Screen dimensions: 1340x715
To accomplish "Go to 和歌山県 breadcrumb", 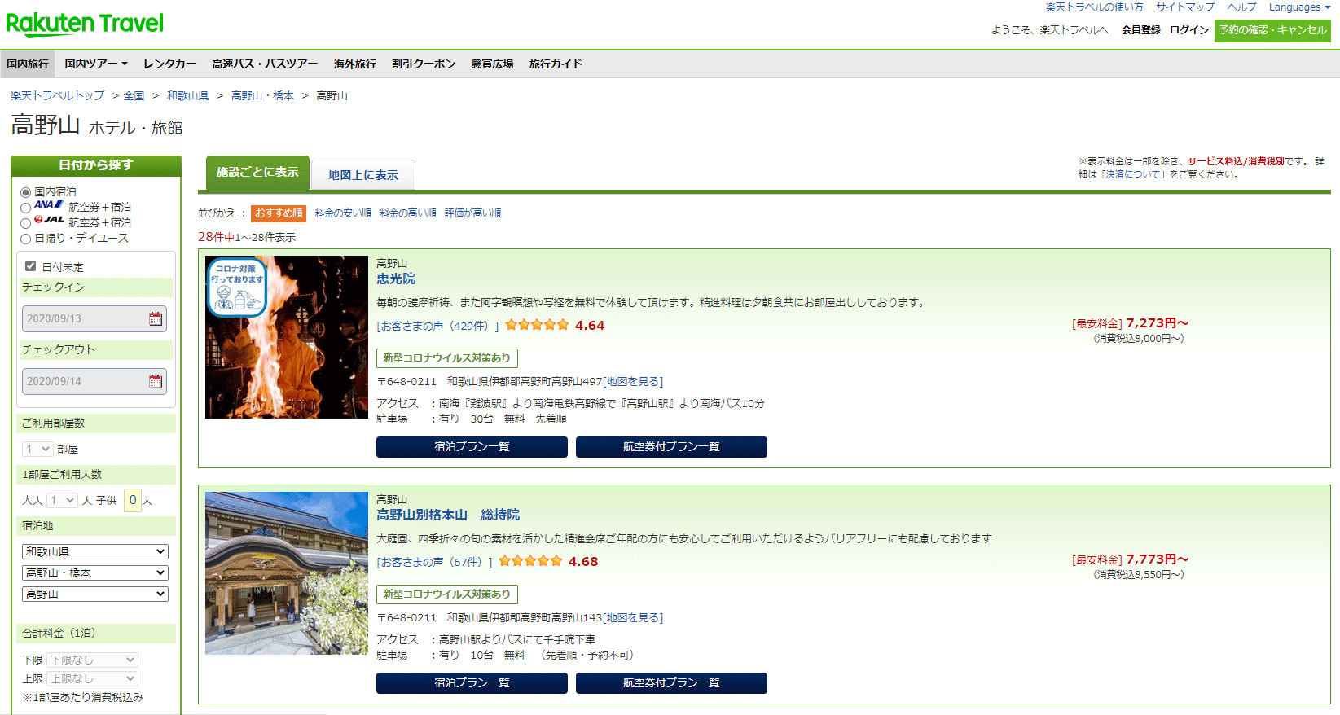I will [x=187, y=96].
